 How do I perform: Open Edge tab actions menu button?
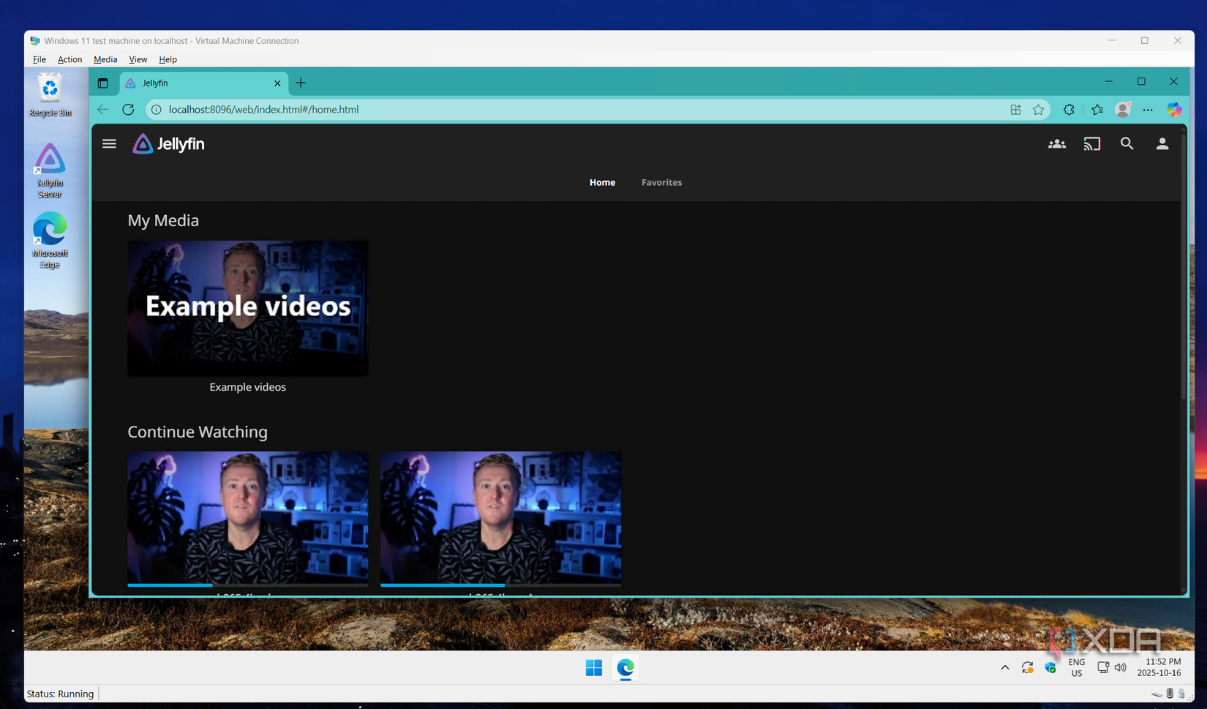pyautogui.click(x=103, y=83)
